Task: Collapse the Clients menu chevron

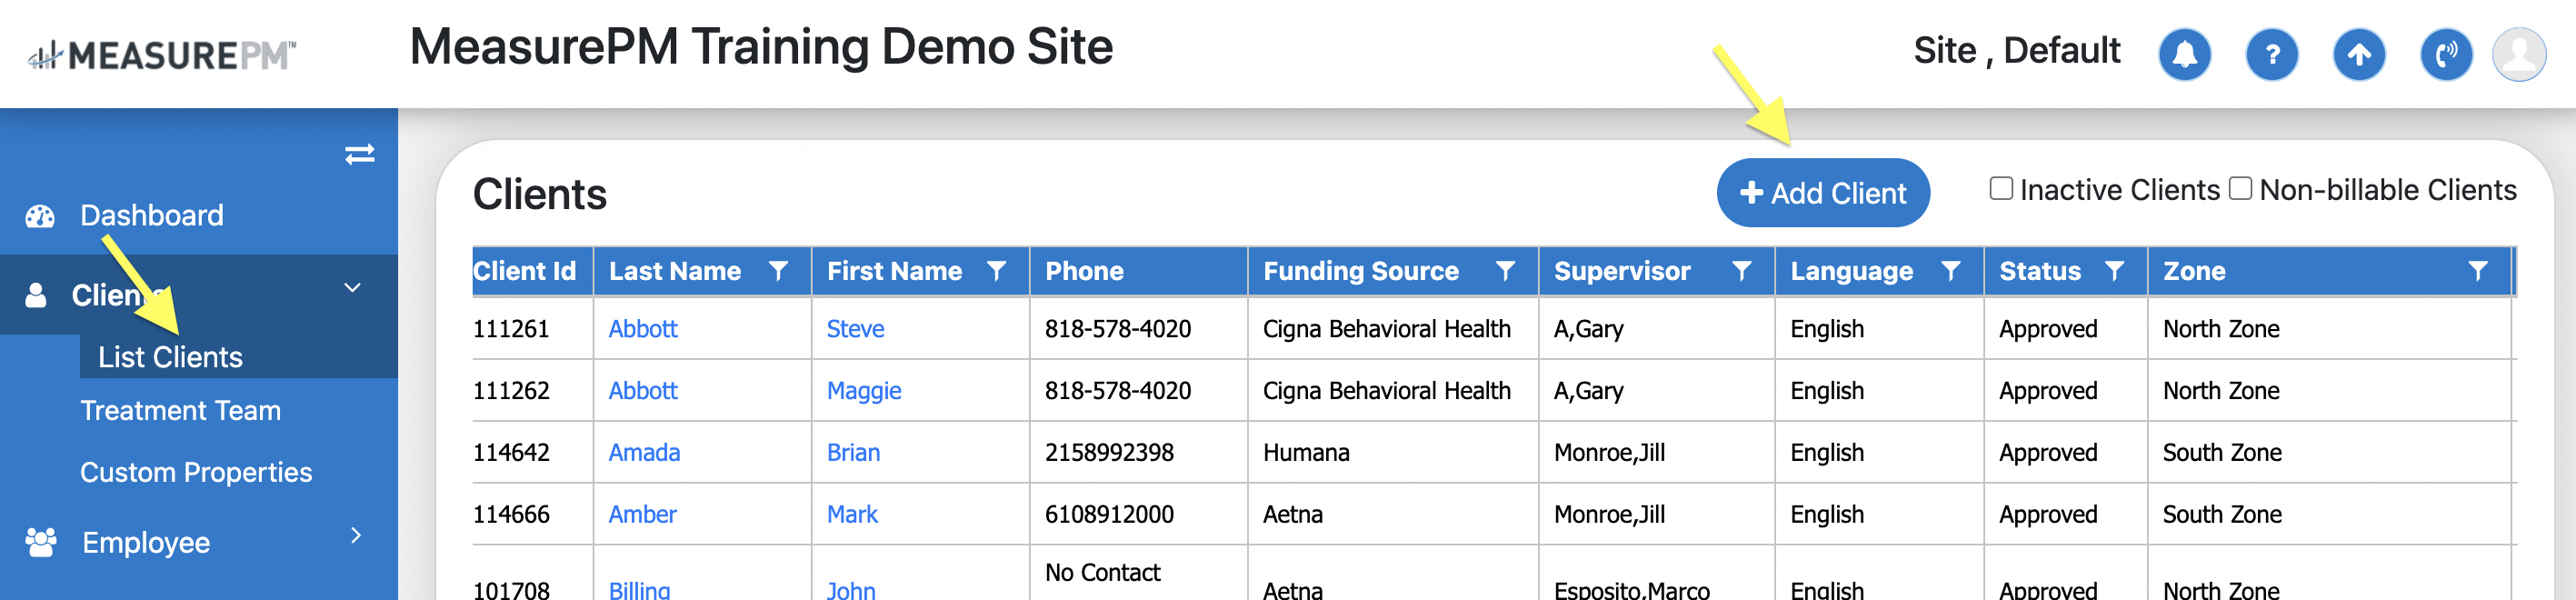Action: point(352,288)
